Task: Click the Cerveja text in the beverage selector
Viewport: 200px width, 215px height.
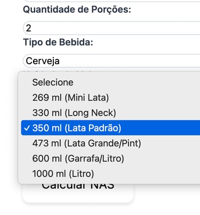Action: pos(43,61)
